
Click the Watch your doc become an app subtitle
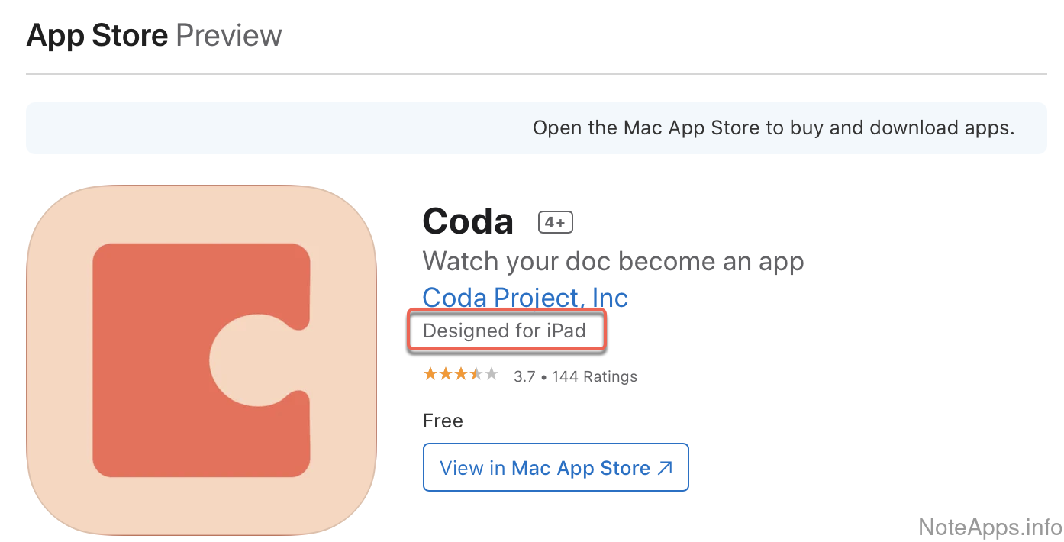pyautogui.click(x=613, y=261)
